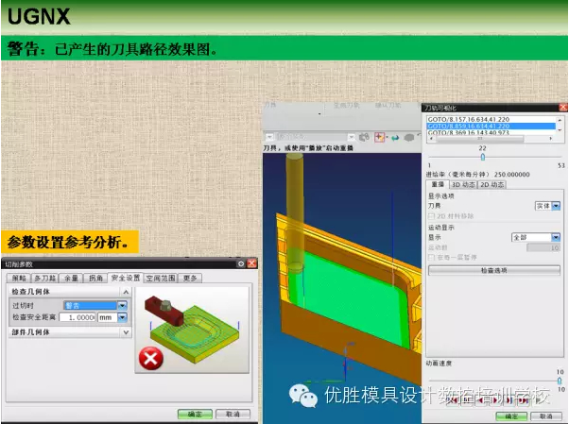Toggle the 在每一层暂停 checkbox
Image resolution: width=569 pixels, height=424 pixels.
pyautogui.click(x=431, y=257)
